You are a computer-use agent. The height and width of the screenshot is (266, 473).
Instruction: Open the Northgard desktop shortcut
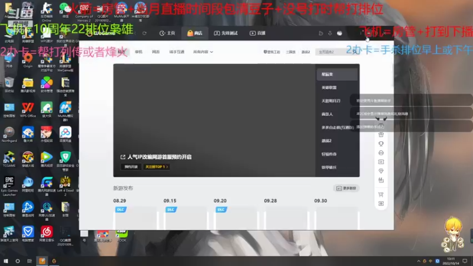pos(9,135)
